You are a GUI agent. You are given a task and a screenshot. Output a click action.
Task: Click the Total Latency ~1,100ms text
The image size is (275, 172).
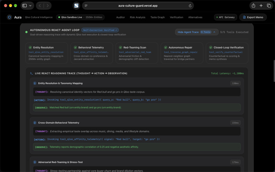[227, 73]
